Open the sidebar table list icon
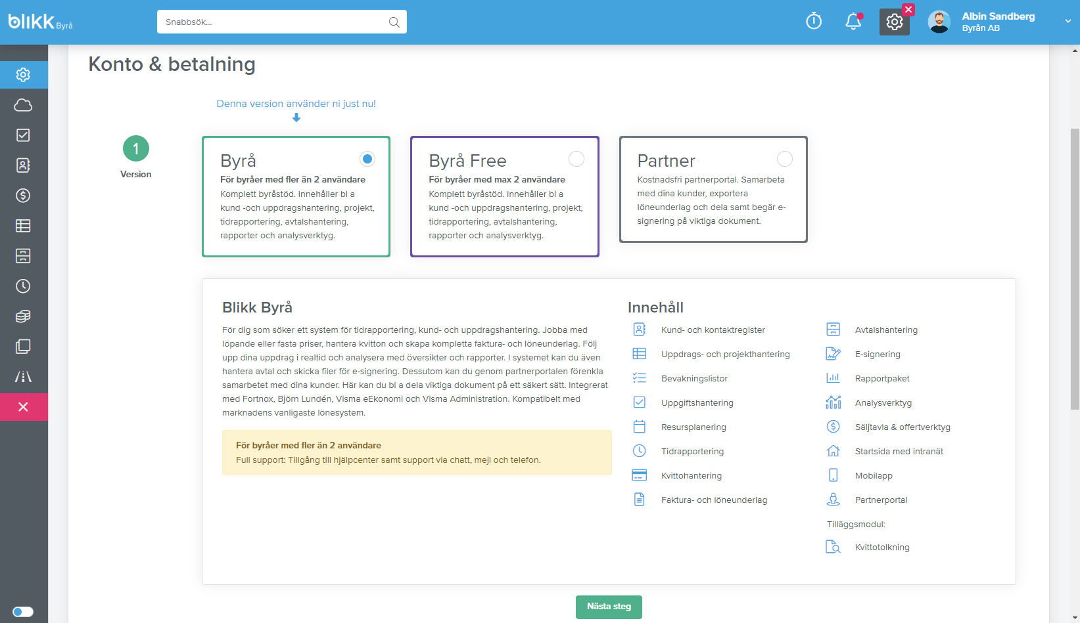The width and height of the screenshot is (1080, 623). point(24,226)
